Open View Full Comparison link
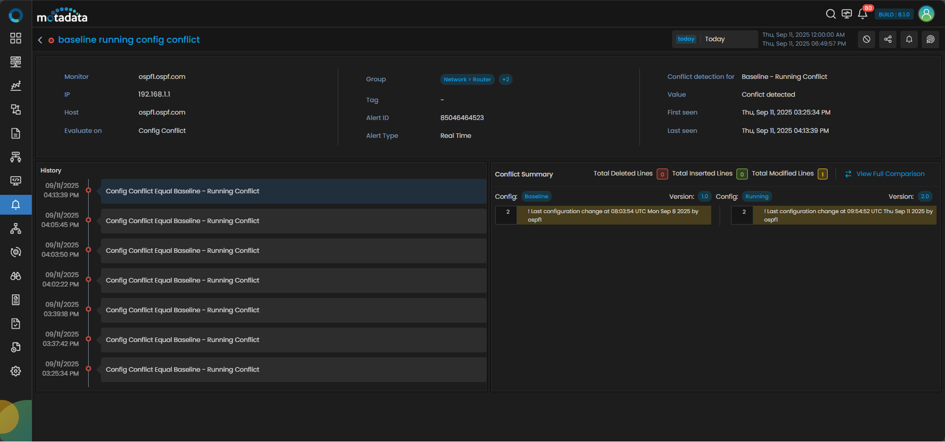Screen dimensions: 945x442 pos(890,174)
